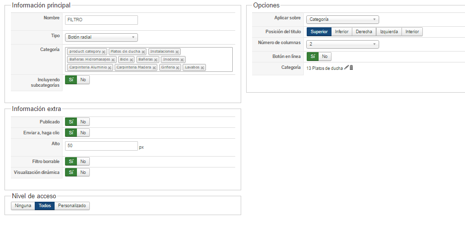Click the Nombre field containing FILTRO
Image resolution: width=465 pixels, height=225 pixels.
coord(101,20)
